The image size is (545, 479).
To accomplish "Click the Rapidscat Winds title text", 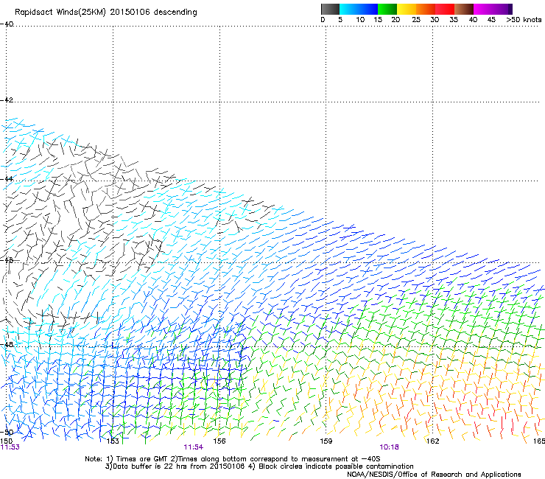I will click(105, 13).
